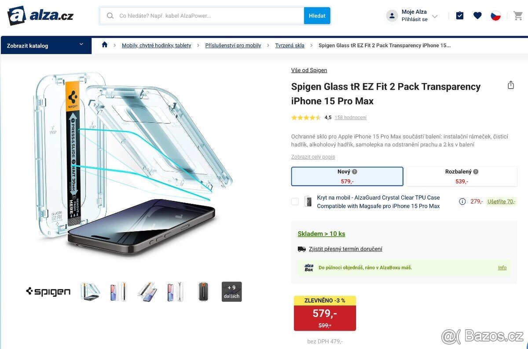This screenshot has height=349, width=528.
Task: Open Tvrzená skla breadcrumb category
Action: pos(290,46)
